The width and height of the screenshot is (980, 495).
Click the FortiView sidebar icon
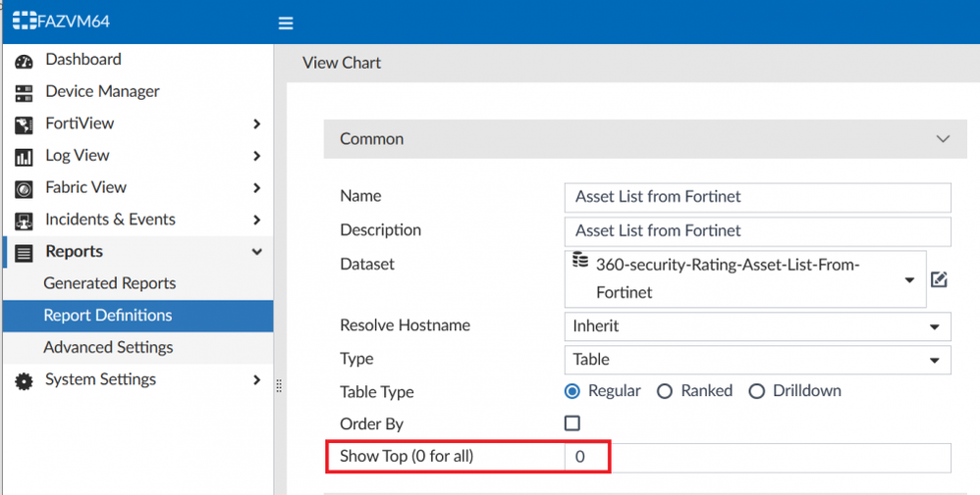[x=24, y=125]
